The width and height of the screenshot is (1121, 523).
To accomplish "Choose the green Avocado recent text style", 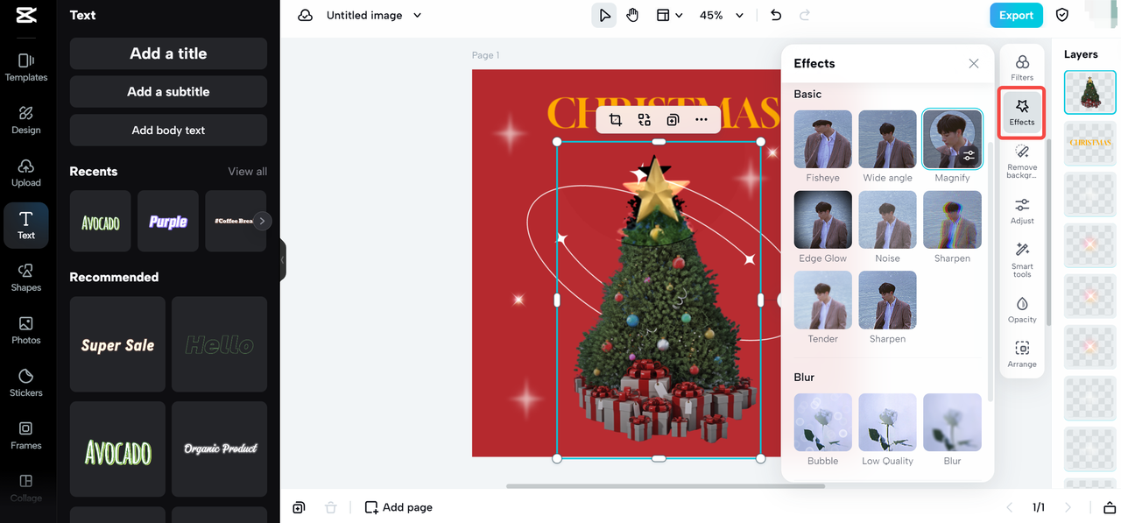I will (101, 222).
